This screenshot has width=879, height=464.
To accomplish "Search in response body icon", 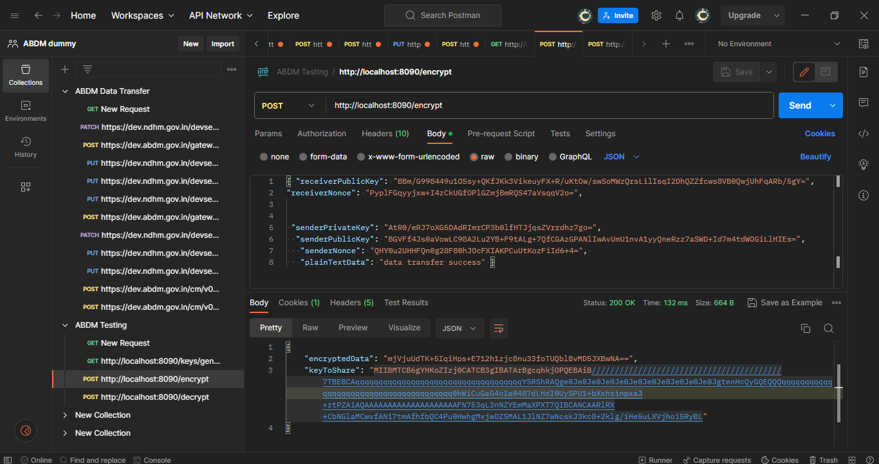I will coord(828,328).
